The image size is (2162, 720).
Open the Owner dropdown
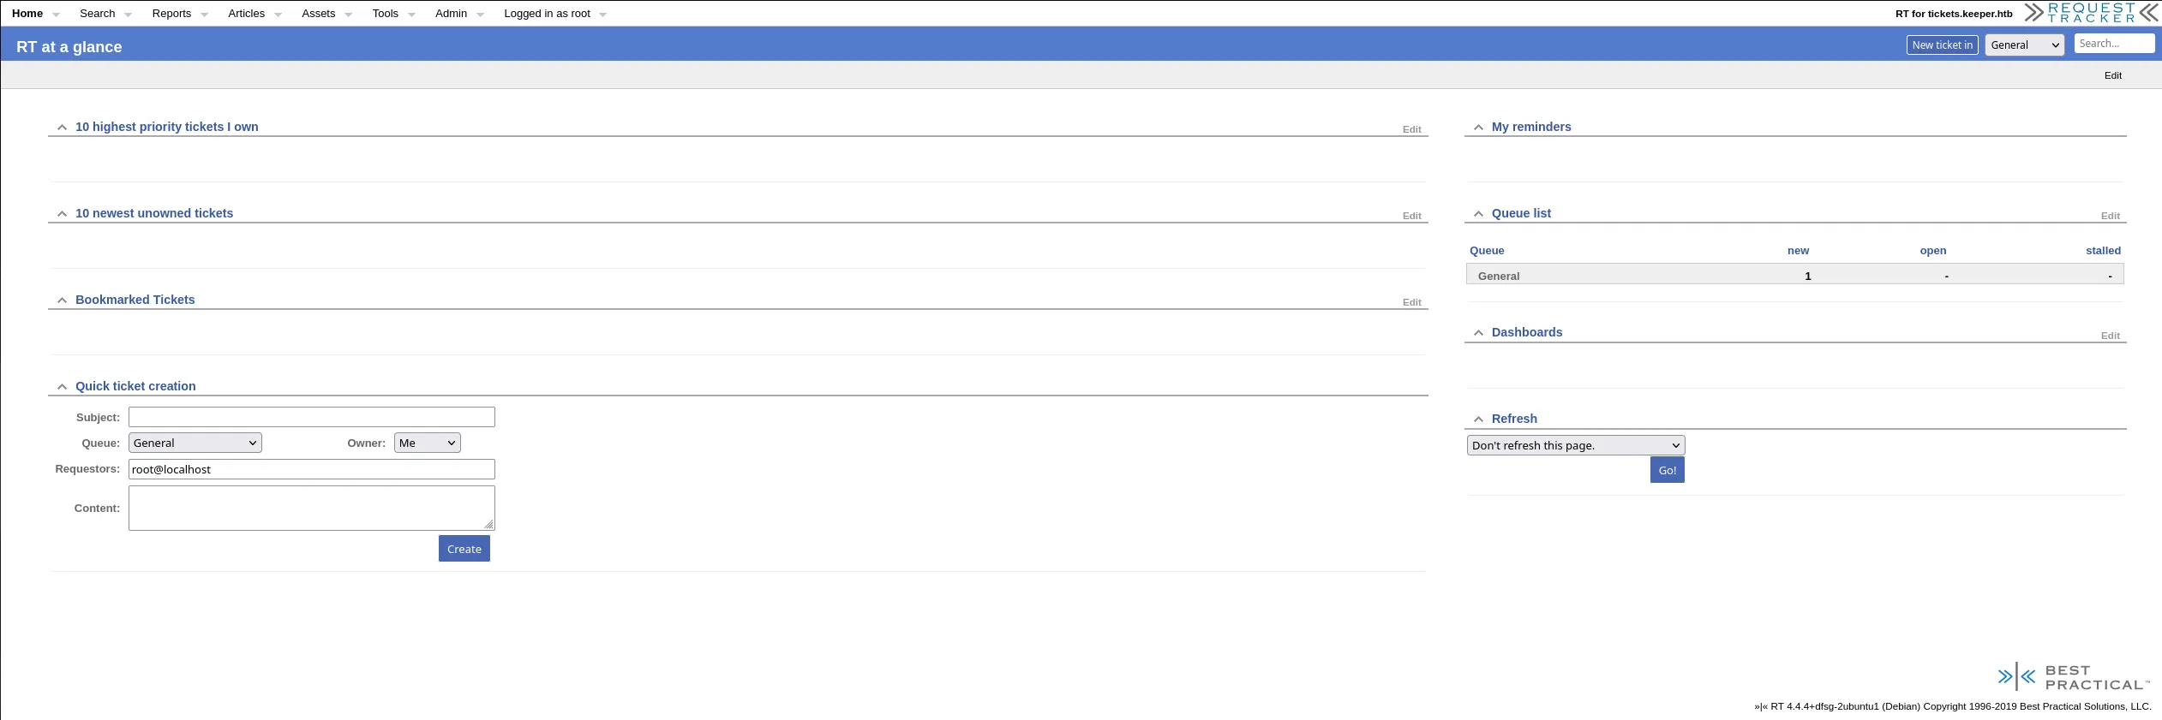pyautogui.click(x=427, y=443)
